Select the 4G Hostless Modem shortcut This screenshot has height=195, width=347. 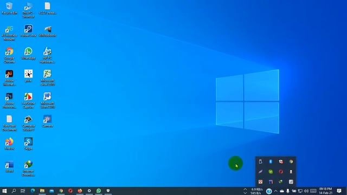(9, 33)
